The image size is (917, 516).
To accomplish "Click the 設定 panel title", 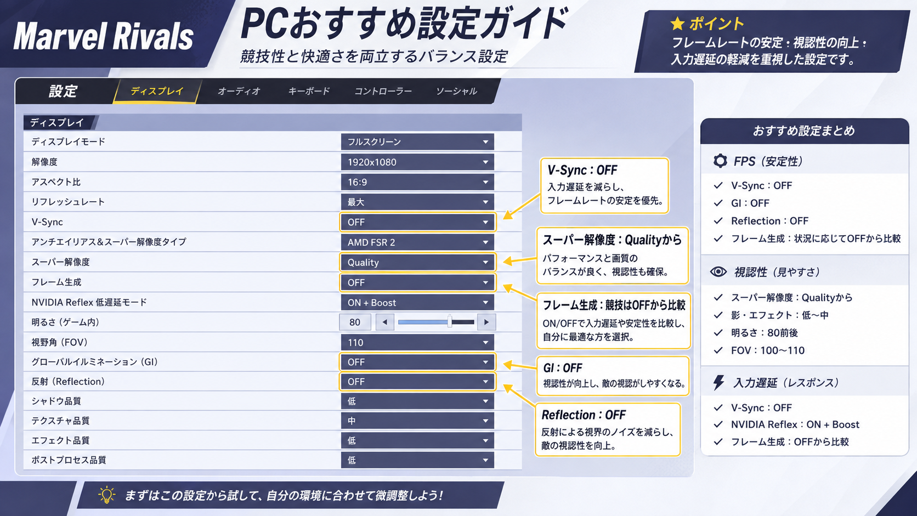I will (63, 91).
